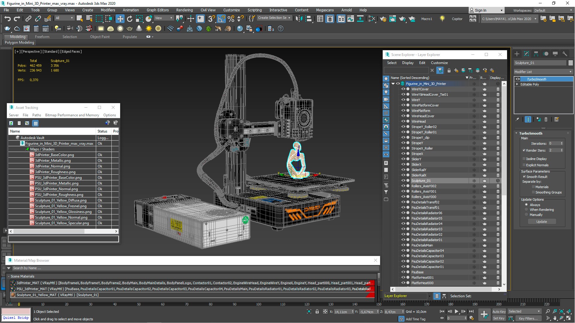The image size is (575, 323).
Task: Switch to the Freeform ribbon tab
Action: 42,37
